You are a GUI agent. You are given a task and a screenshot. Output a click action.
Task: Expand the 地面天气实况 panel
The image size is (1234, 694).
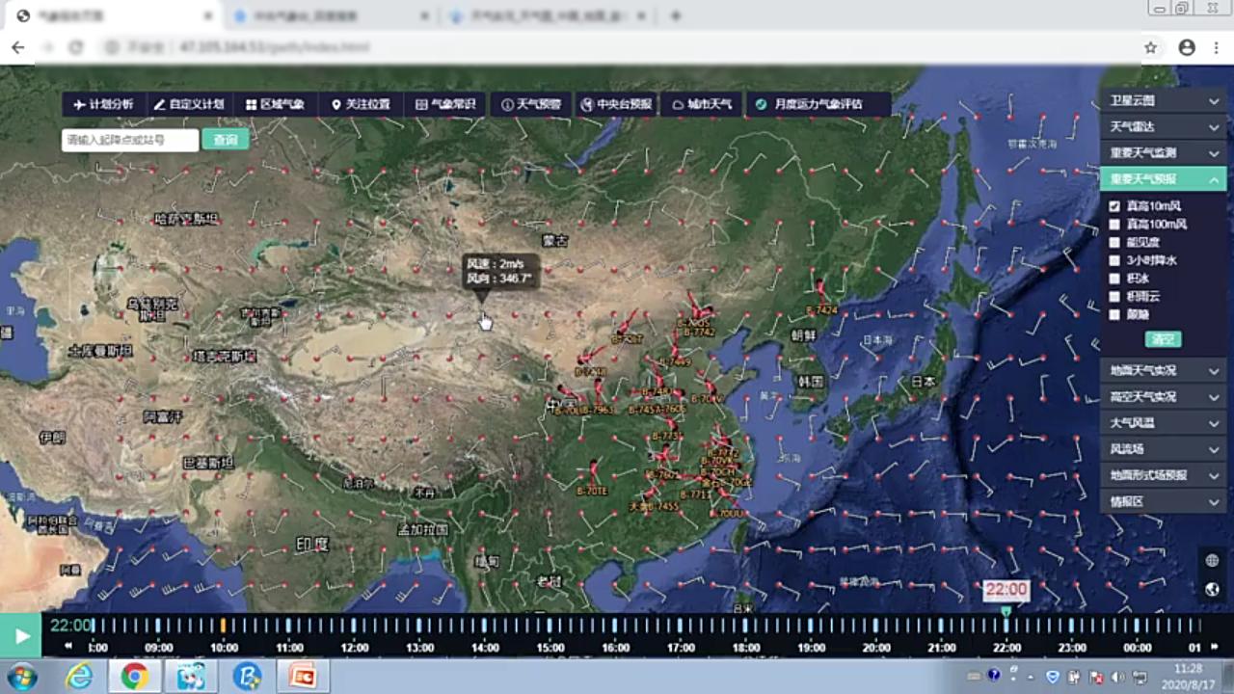pos(1163,370)
